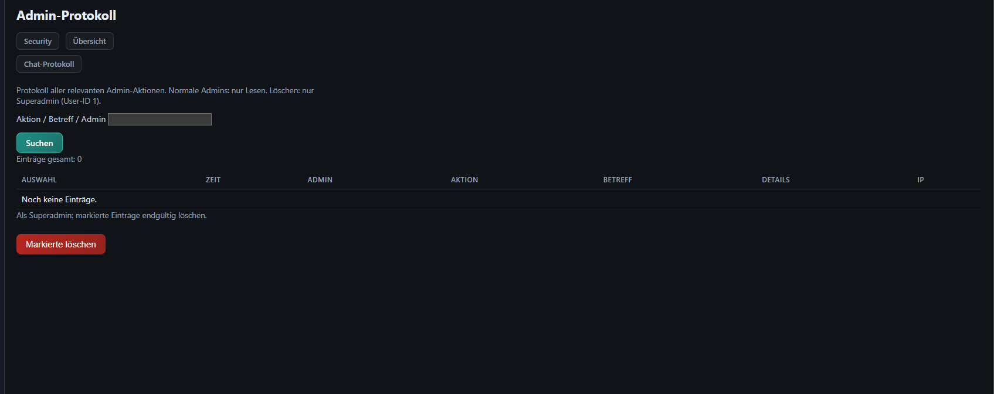Go to the Übersicht page

90,41
